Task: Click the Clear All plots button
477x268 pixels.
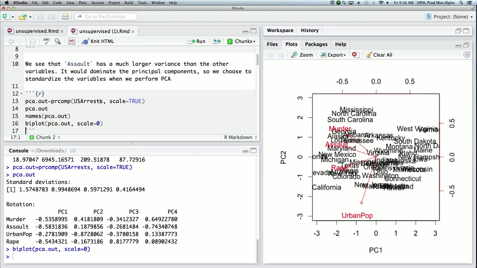Action: pos(379,55)
